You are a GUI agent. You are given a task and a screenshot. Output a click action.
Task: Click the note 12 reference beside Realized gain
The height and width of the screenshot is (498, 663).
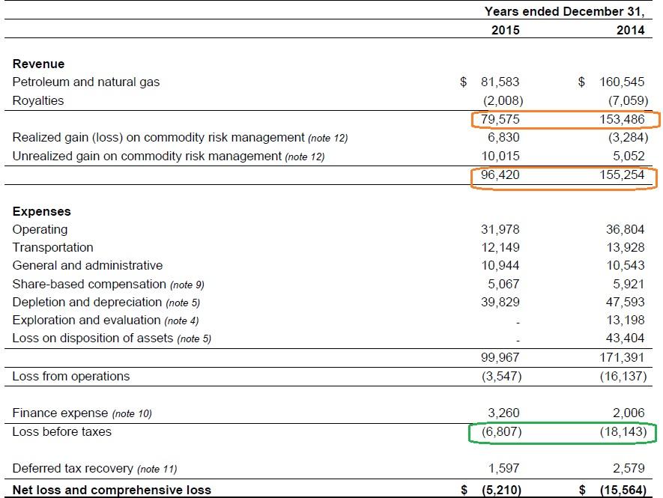[x=327, y=138]
